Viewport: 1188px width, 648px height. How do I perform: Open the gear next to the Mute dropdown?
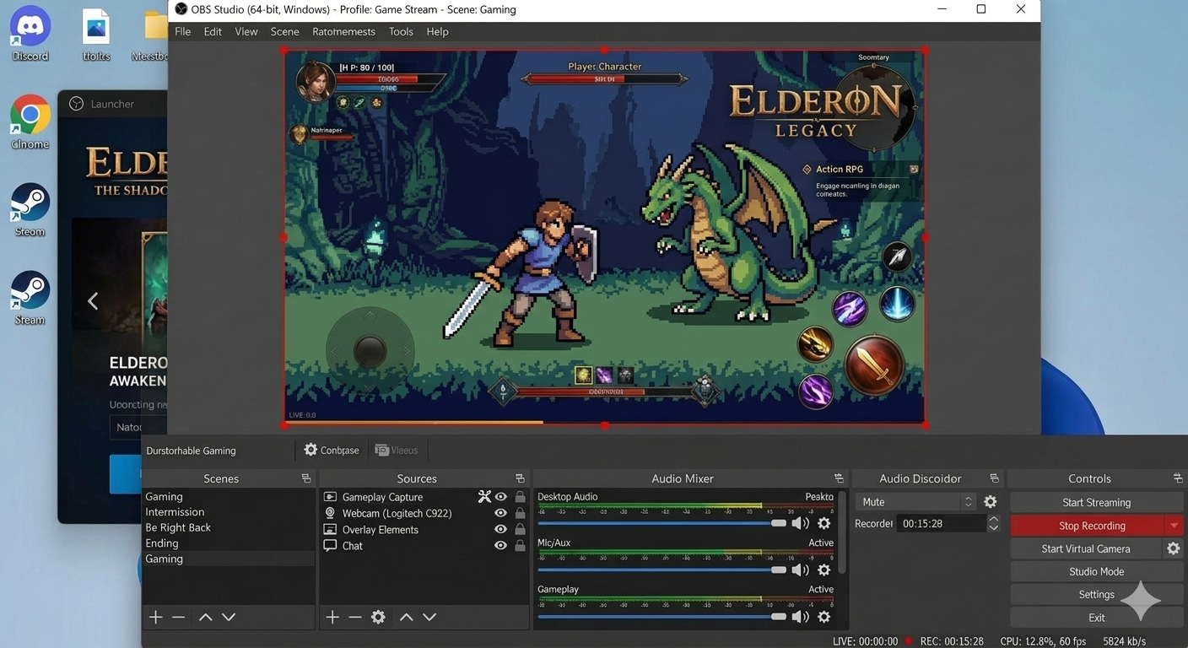pyautogui.click(x=991, y=502)
